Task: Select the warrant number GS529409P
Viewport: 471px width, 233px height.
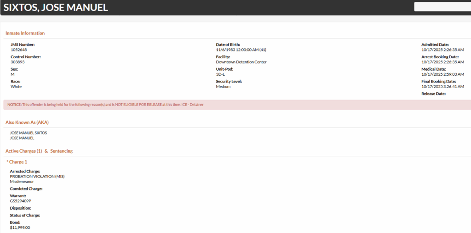Action: (x=20, y=201)
